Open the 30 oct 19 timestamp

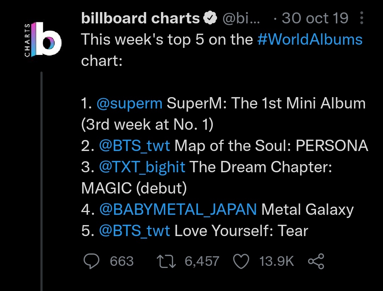(x=315, y=18)
